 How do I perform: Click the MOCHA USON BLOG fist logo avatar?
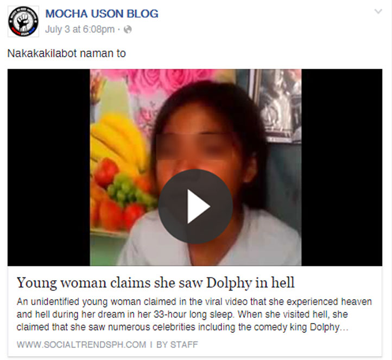(23, 21)
